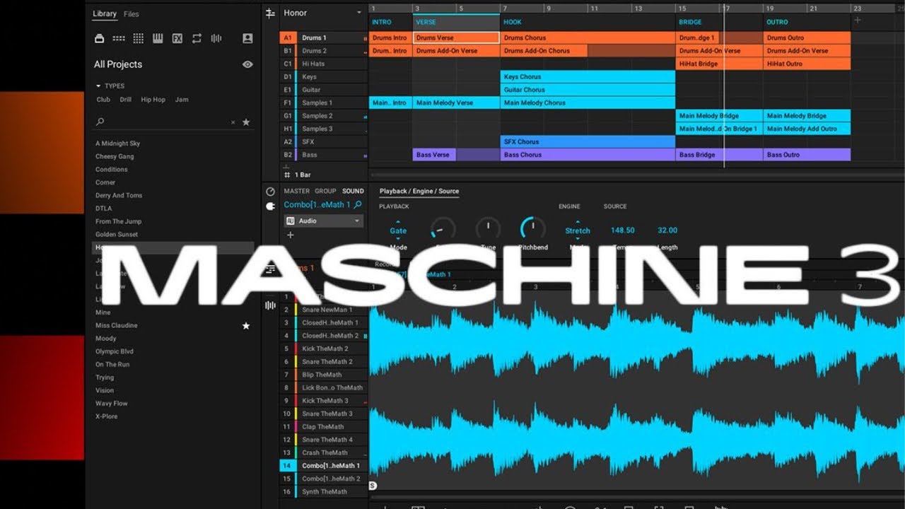Viewport: 905px width, 509px height.
Task: Toggle the favorites star filter
Action: coord(246,122)
